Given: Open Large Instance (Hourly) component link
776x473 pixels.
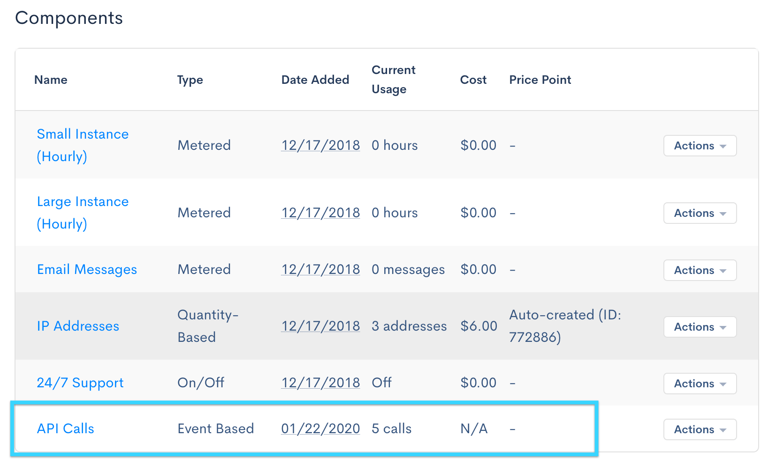Looking at the screenshot, I should point(83,212).
